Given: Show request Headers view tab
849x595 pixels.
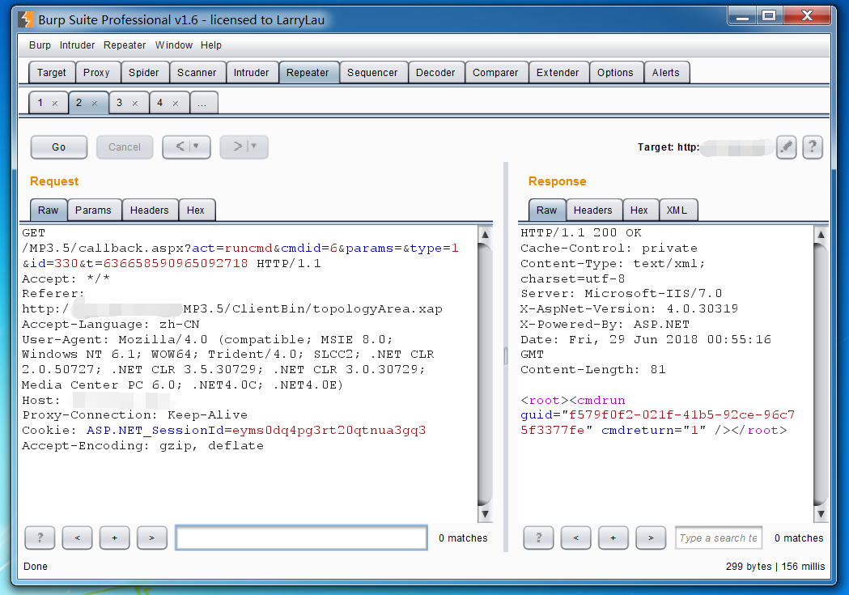Looking at the screenshot, I should pyautogui.click(x=150, y=210).
